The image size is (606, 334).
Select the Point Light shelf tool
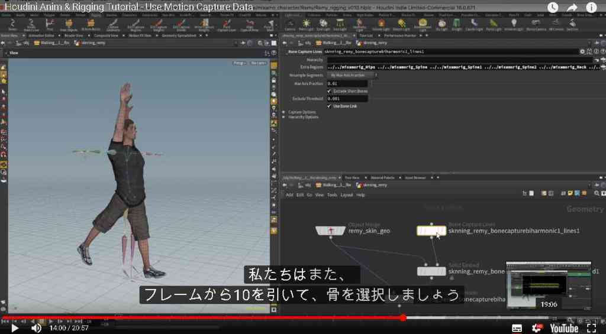tap(306, 25)
